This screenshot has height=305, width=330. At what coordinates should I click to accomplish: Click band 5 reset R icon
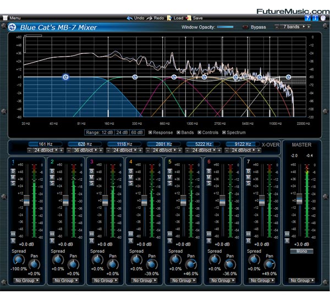tap(170, 241)
